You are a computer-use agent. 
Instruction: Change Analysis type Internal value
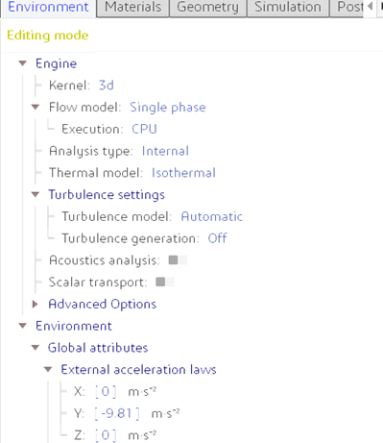[x=165, y=151]
